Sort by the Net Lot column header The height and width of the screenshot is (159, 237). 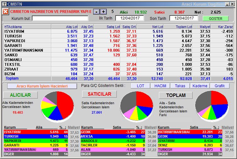(x=150, y=27)
